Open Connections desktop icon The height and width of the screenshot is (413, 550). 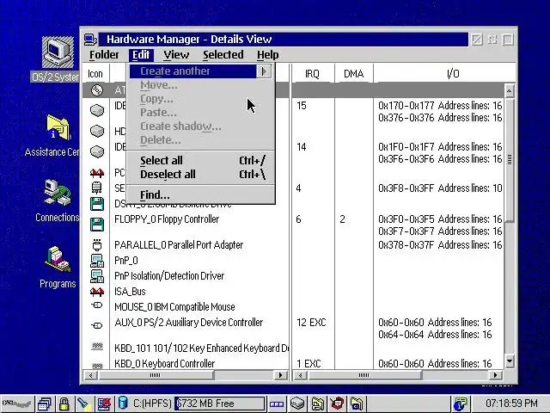click(x=58, y=193)
